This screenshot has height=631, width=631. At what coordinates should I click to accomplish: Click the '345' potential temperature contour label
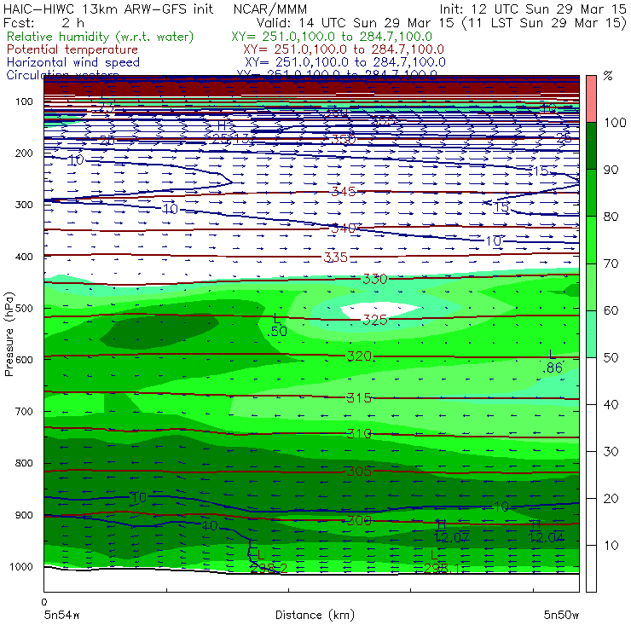(344, 191)
